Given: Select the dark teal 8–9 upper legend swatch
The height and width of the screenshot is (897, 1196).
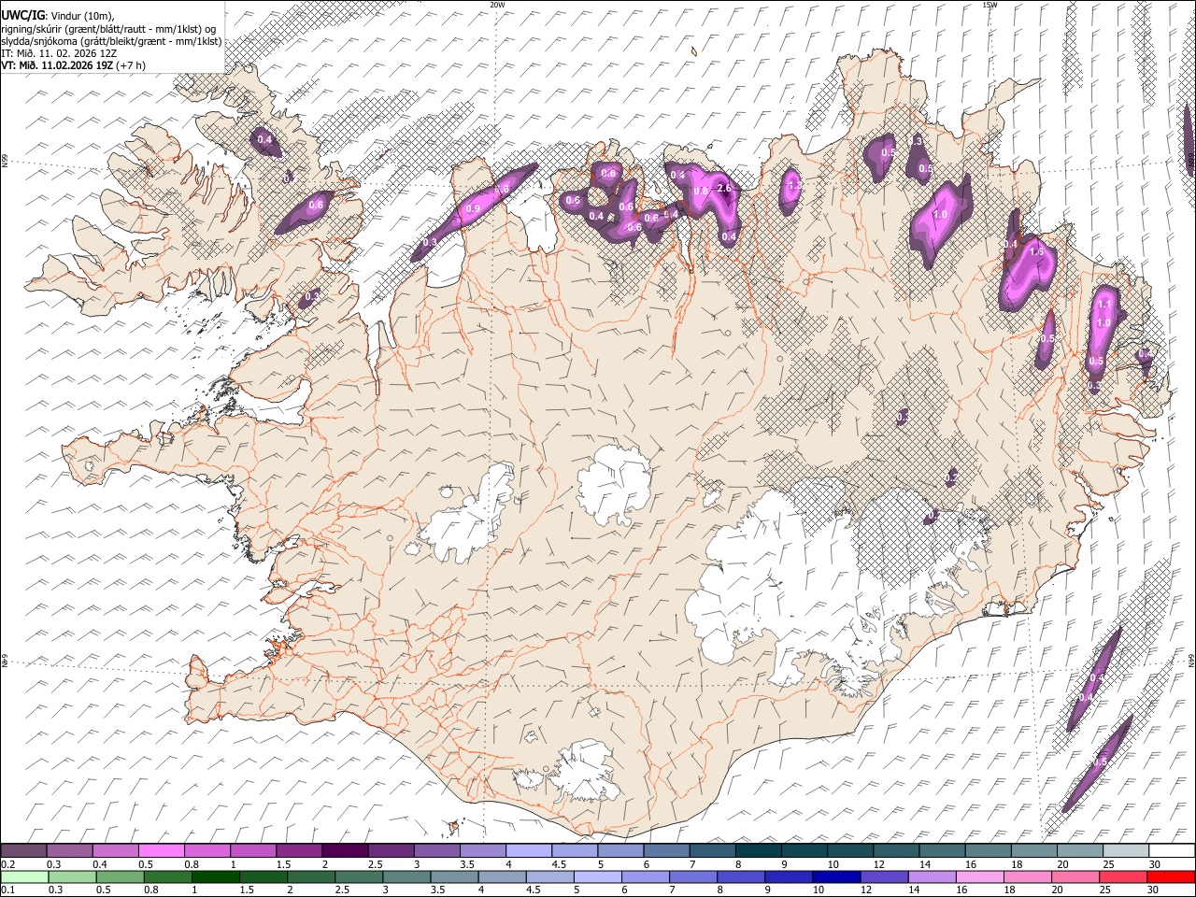Looking at the screenshot, I should (x=758, y=851).
